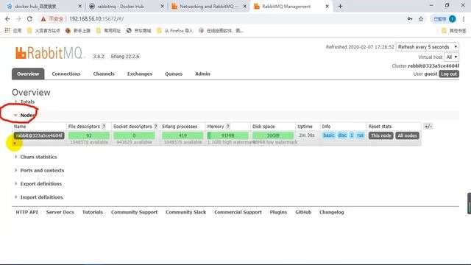Toggle columns with the +/- button
This screenshot has width=471, height=265.
428,127
